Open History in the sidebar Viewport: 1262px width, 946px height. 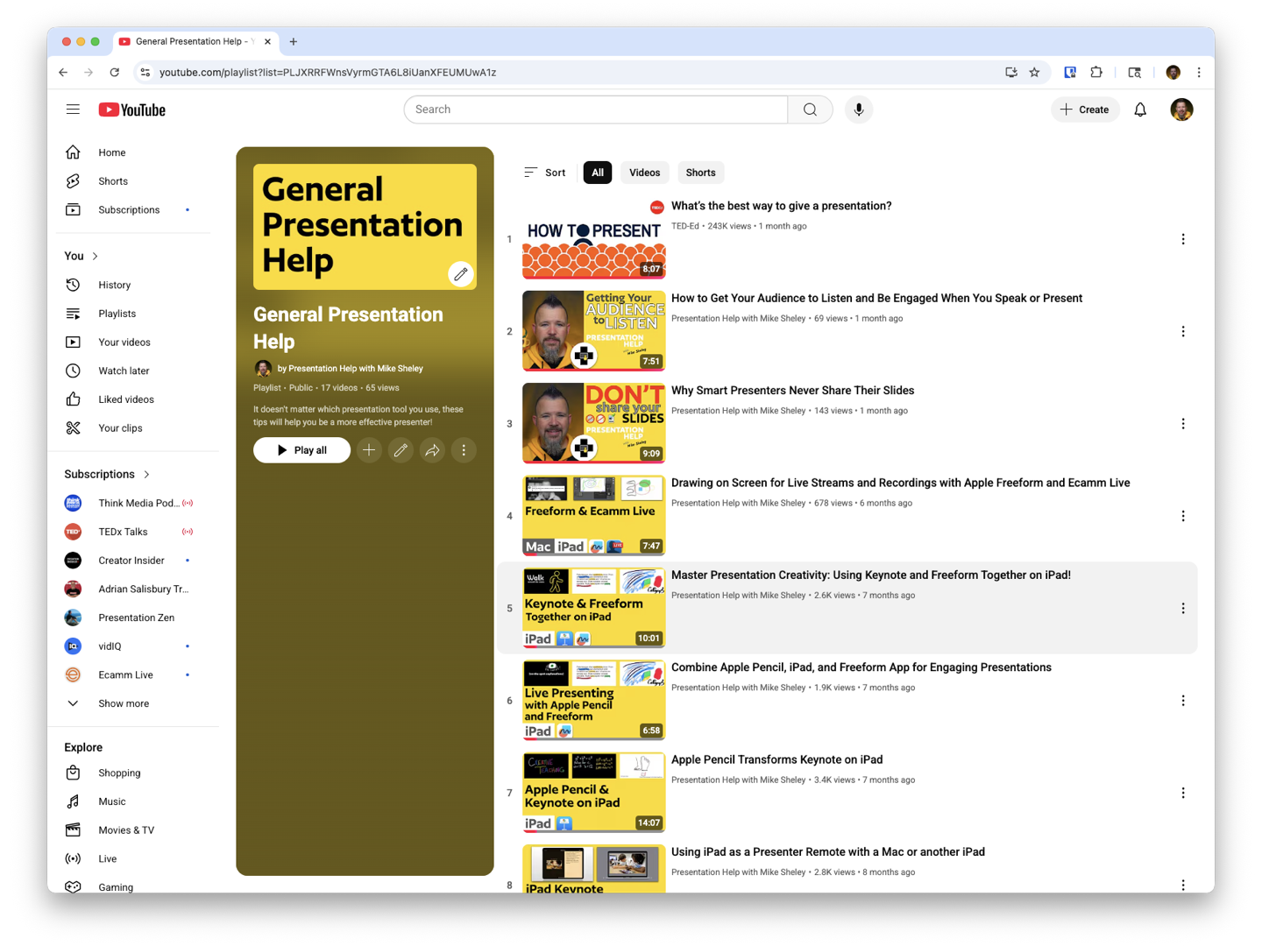[133, 285]
